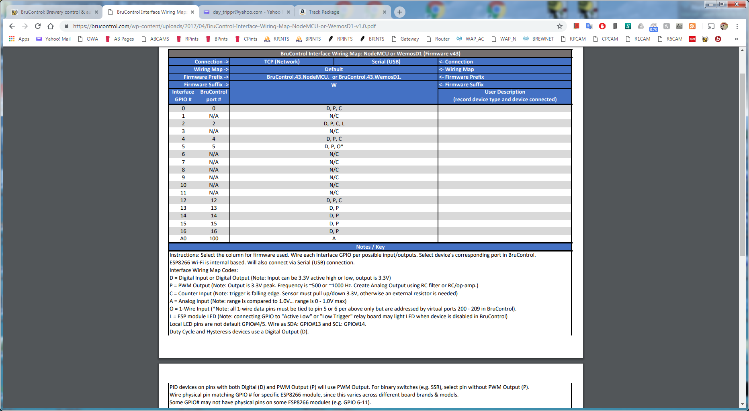Click the 'D, P, O*' cell for GPIO 5
Viewport: 749px width, 411px height.
(334, 146)
